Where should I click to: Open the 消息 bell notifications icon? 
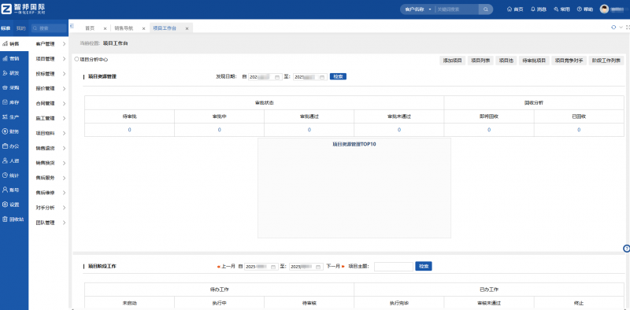(x=533, y=9)
